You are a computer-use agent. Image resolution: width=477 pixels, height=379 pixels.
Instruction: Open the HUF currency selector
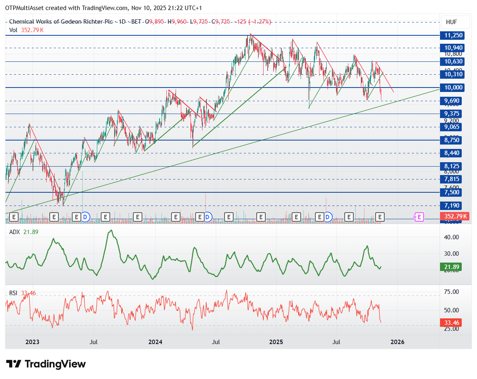[x=451, y=22]
